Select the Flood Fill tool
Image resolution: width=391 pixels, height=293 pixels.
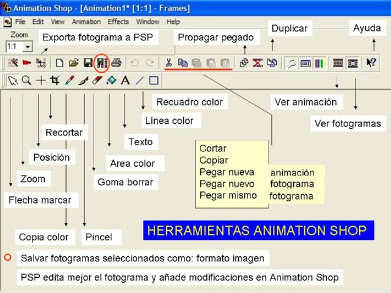click(x=111, y=81)
